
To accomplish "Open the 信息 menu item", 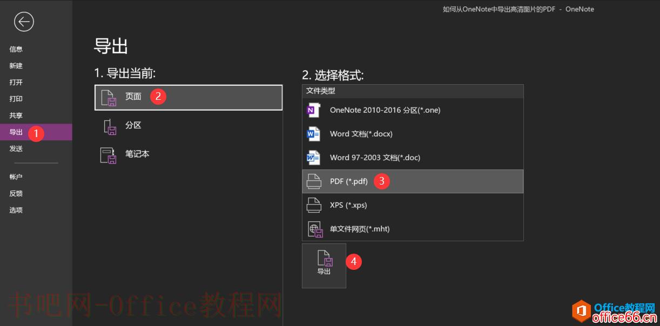I will (x=16, y=49).
